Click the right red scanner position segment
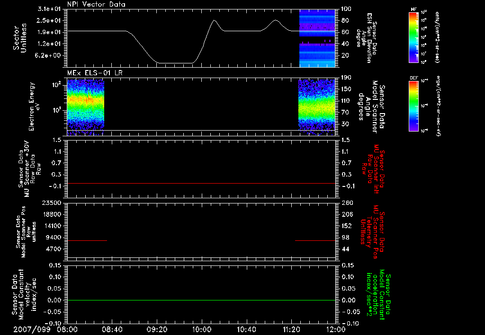This screenshot has width=485, height=335. point(315,240)
